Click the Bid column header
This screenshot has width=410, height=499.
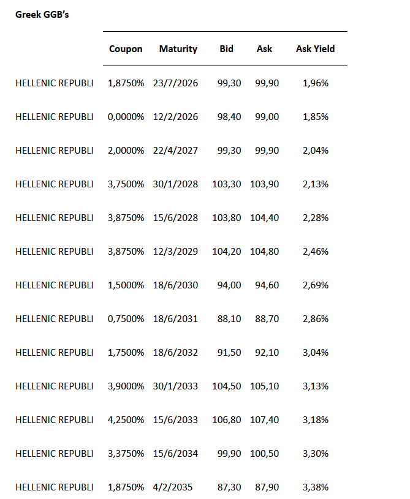pos(226,49)
